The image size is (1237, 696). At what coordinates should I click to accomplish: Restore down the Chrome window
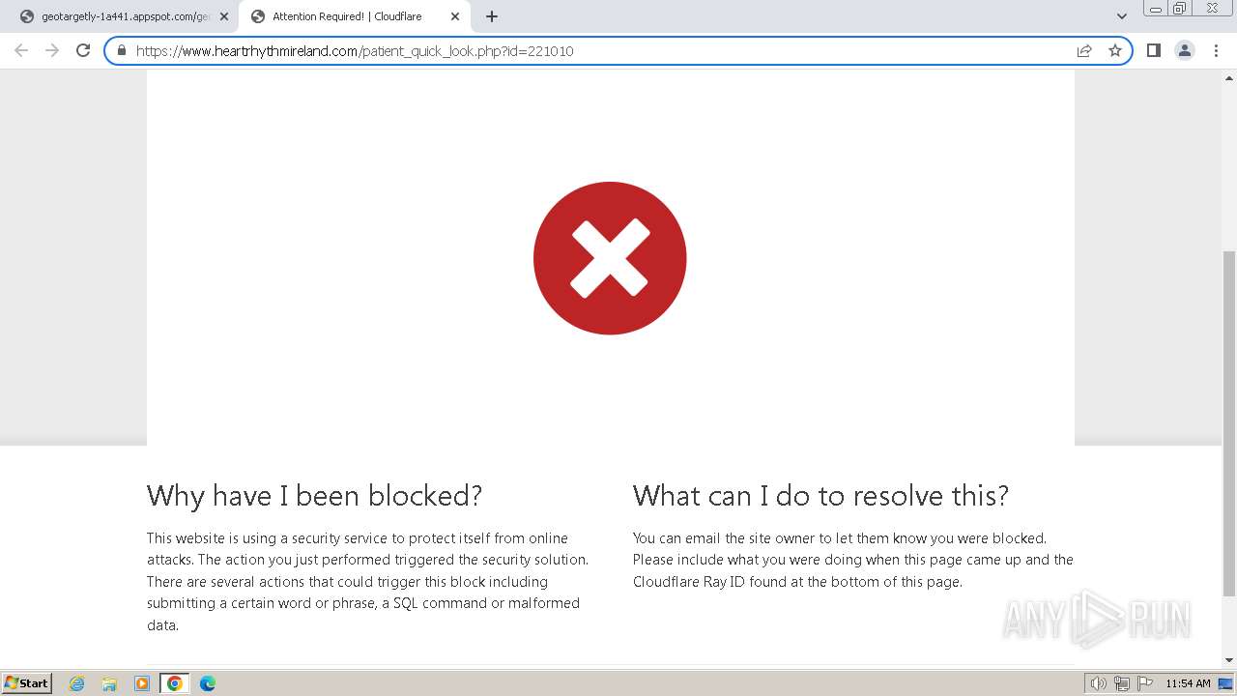click(x=1180, y=9)
